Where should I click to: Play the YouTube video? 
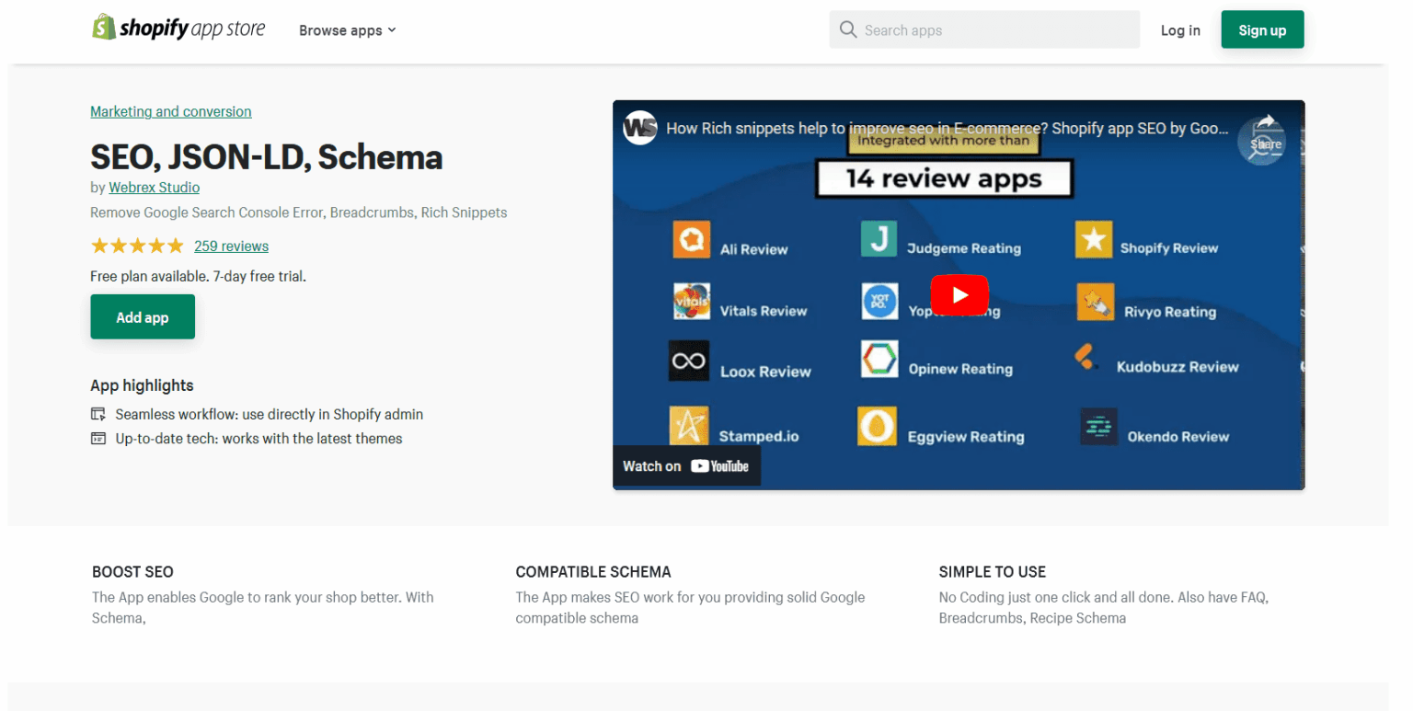point(959,295)
